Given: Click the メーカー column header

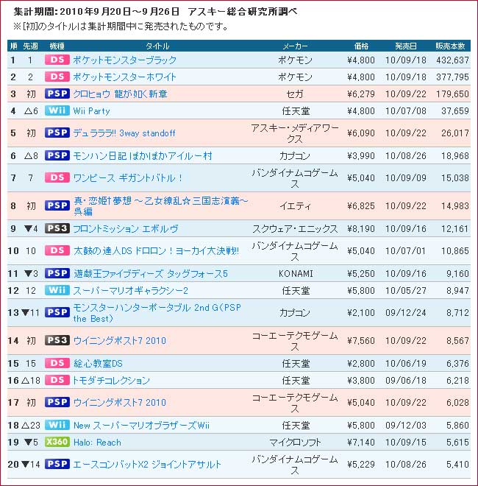Looking at the screenshot, I should (295, 46).
